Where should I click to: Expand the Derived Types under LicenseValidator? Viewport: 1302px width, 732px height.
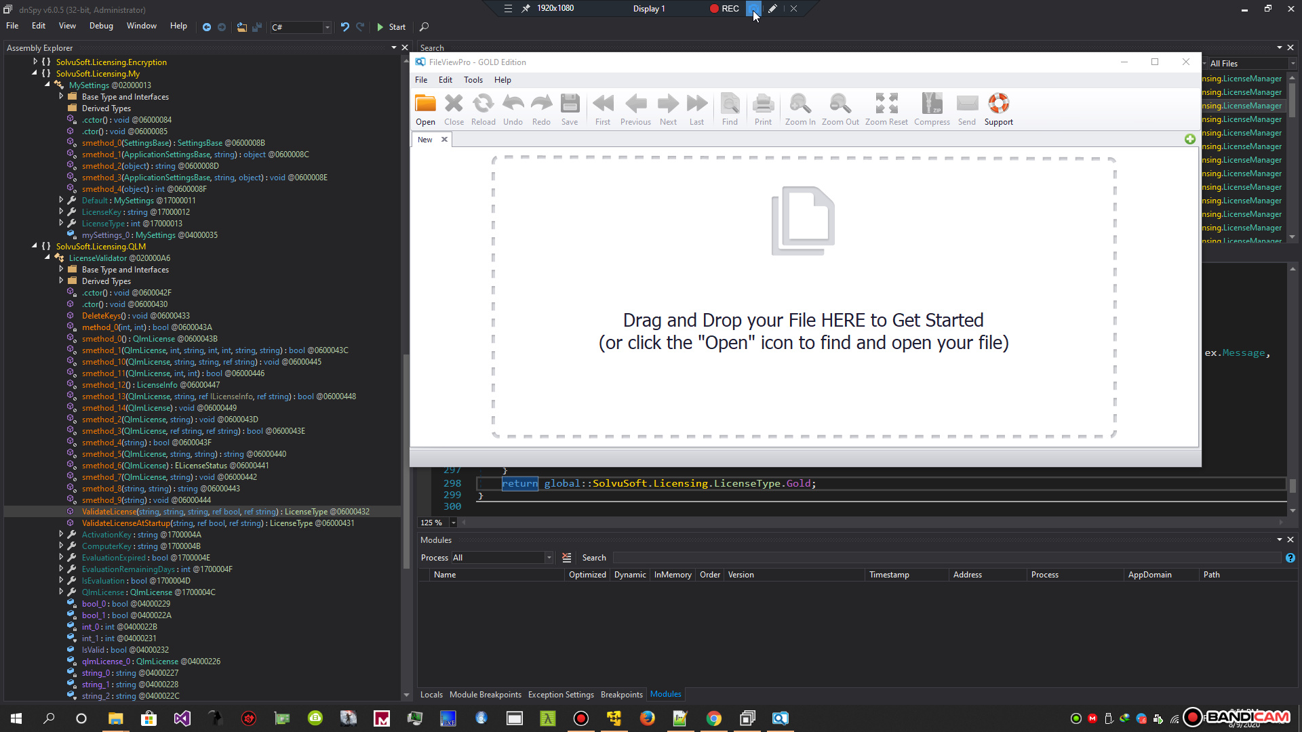[x=61, y=281]
